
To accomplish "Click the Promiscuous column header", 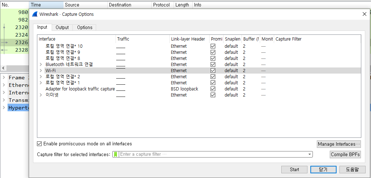I will pos(216,39).
